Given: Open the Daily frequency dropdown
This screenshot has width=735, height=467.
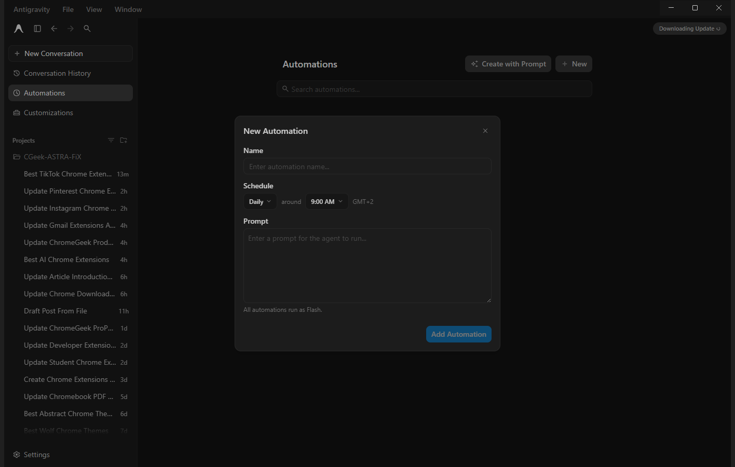Looking at the screenshot, I should 260,202.
